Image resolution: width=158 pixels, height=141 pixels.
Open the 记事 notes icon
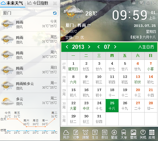76,134
